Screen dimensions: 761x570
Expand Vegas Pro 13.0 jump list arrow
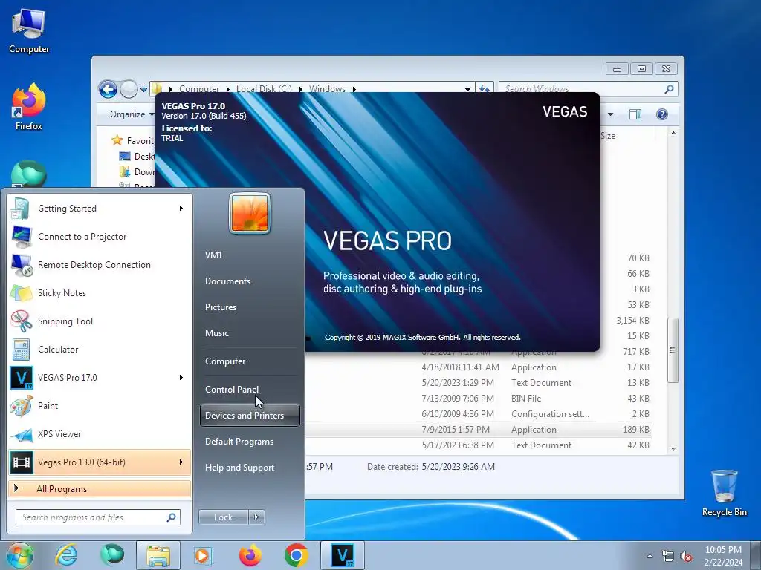tap(181, 462)
